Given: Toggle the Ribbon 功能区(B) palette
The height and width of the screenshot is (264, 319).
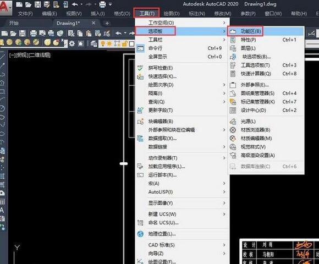Looking at the screenshot, I should 266,31.
